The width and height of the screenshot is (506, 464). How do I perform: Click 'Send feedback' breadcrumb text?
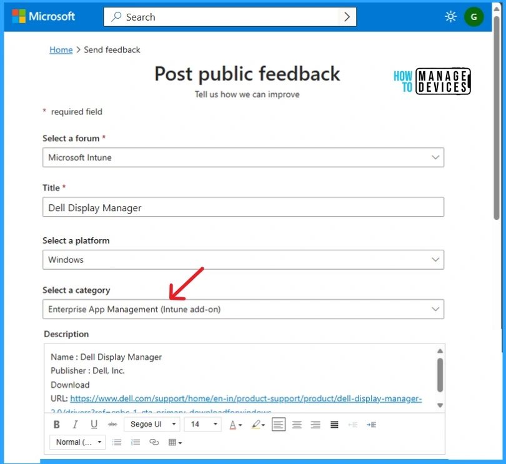(x=112, y=50)
